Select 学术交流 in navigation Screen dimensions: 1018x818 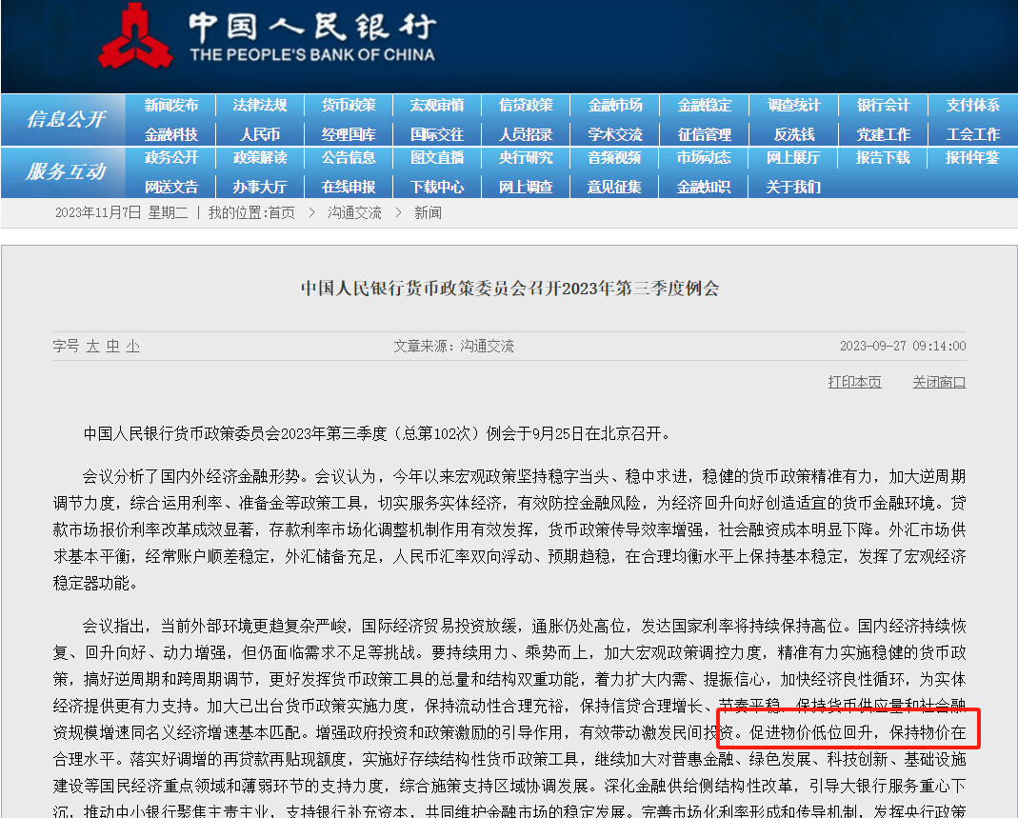[x=615, y=134]
